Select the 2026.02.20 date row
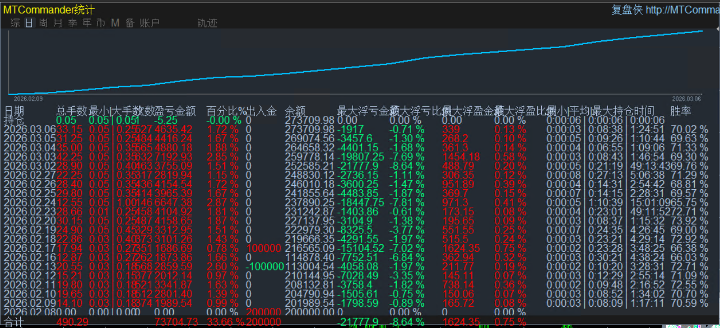720x328 pixels. tap(30, 221)
